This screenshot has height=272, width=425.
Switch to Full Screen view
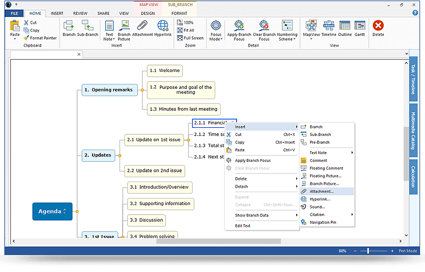(x=190, y=38)
